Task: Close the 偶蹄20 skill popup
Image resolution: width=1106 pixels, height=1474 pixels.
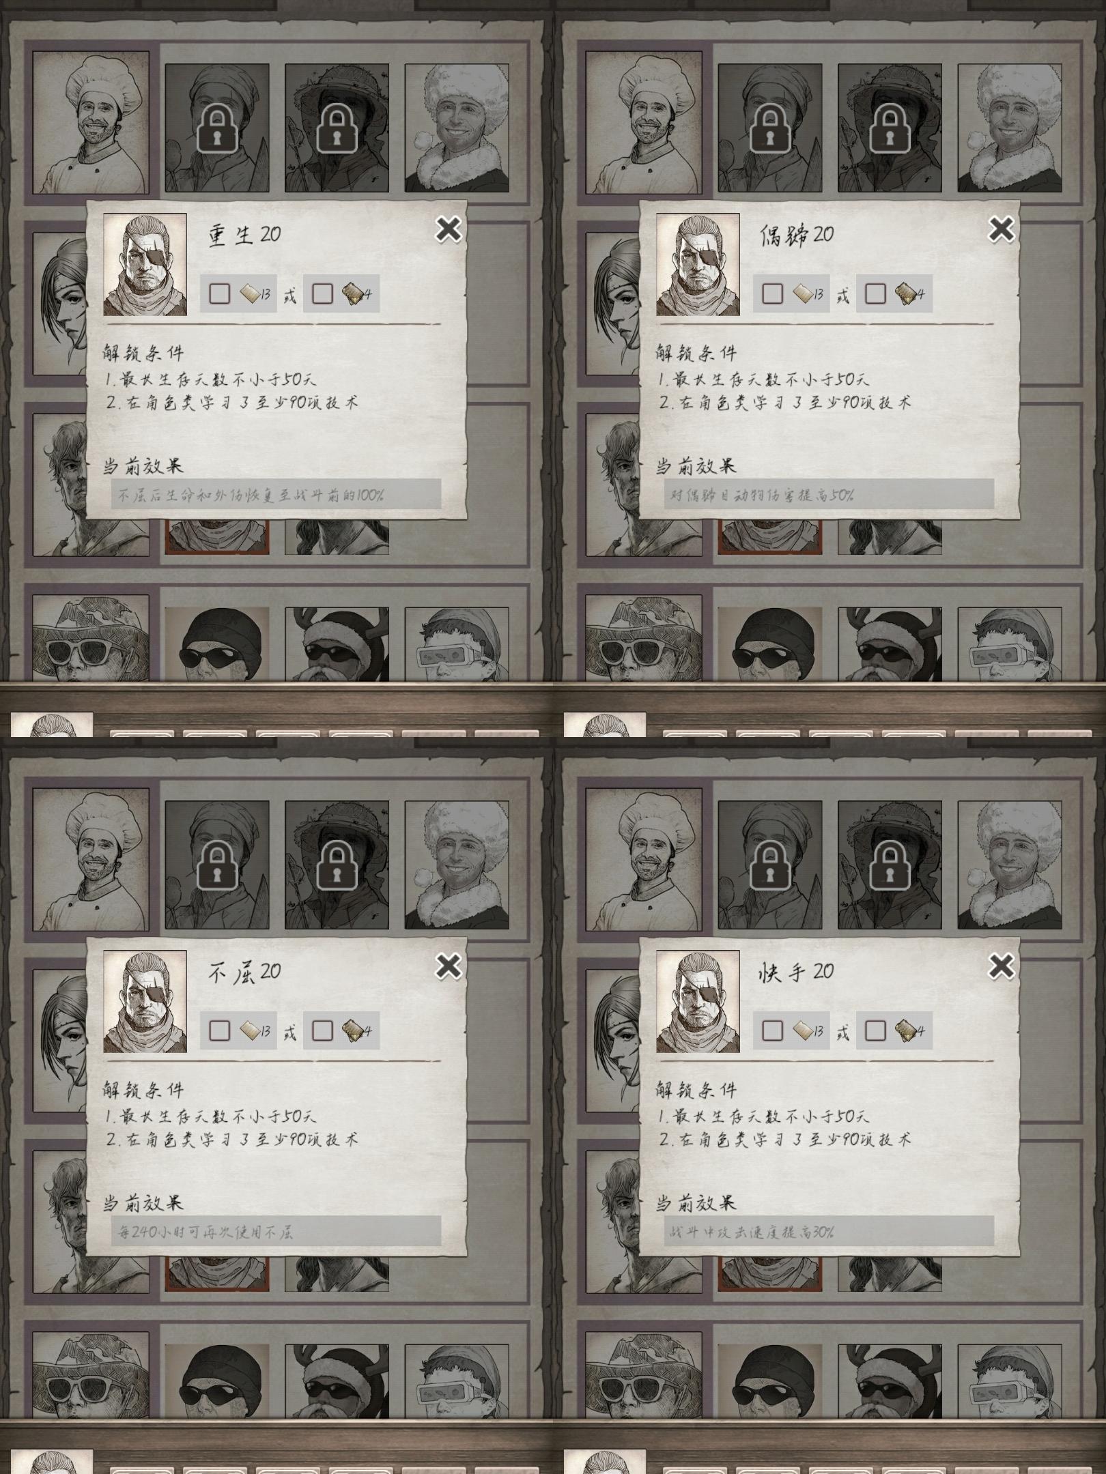Action: (x=1002, y=229)
